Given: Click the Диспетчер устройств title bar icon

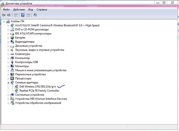Looking at the screenshot, I should pos(2,4).
